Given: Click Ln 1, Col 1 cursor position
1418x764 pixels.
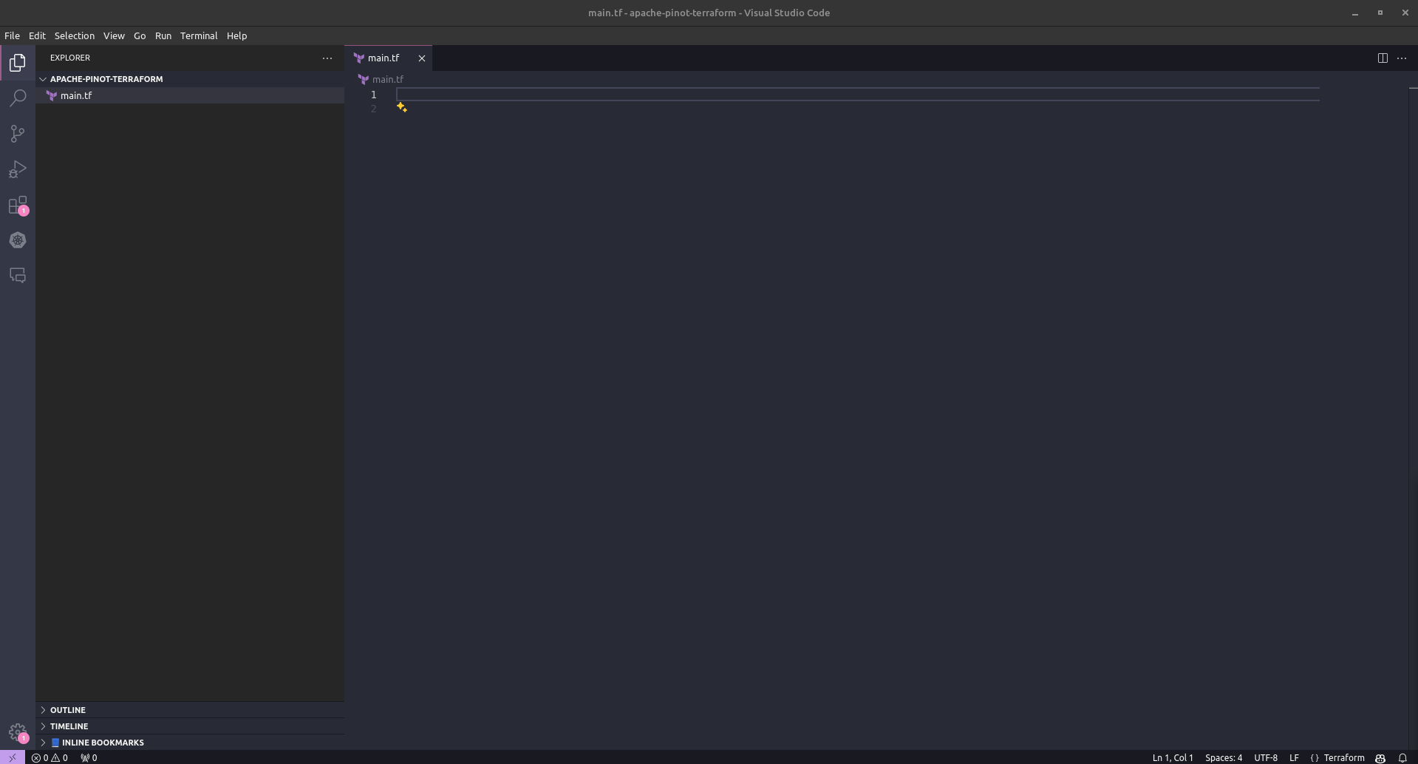Looking at the screenshot, I should 1173,757.
